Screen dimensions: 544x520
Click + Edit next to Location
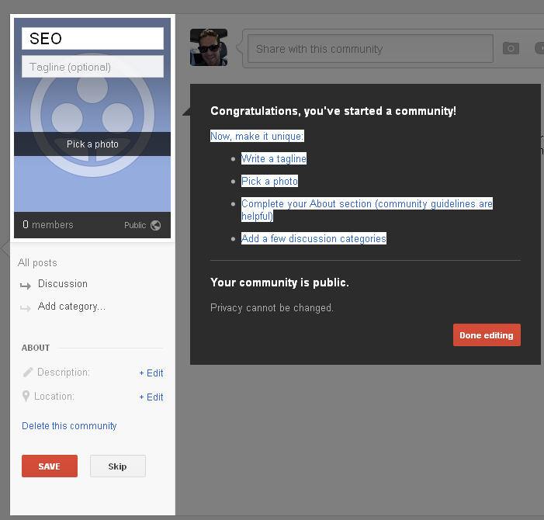pyautogui.click(x=151, y=397)
